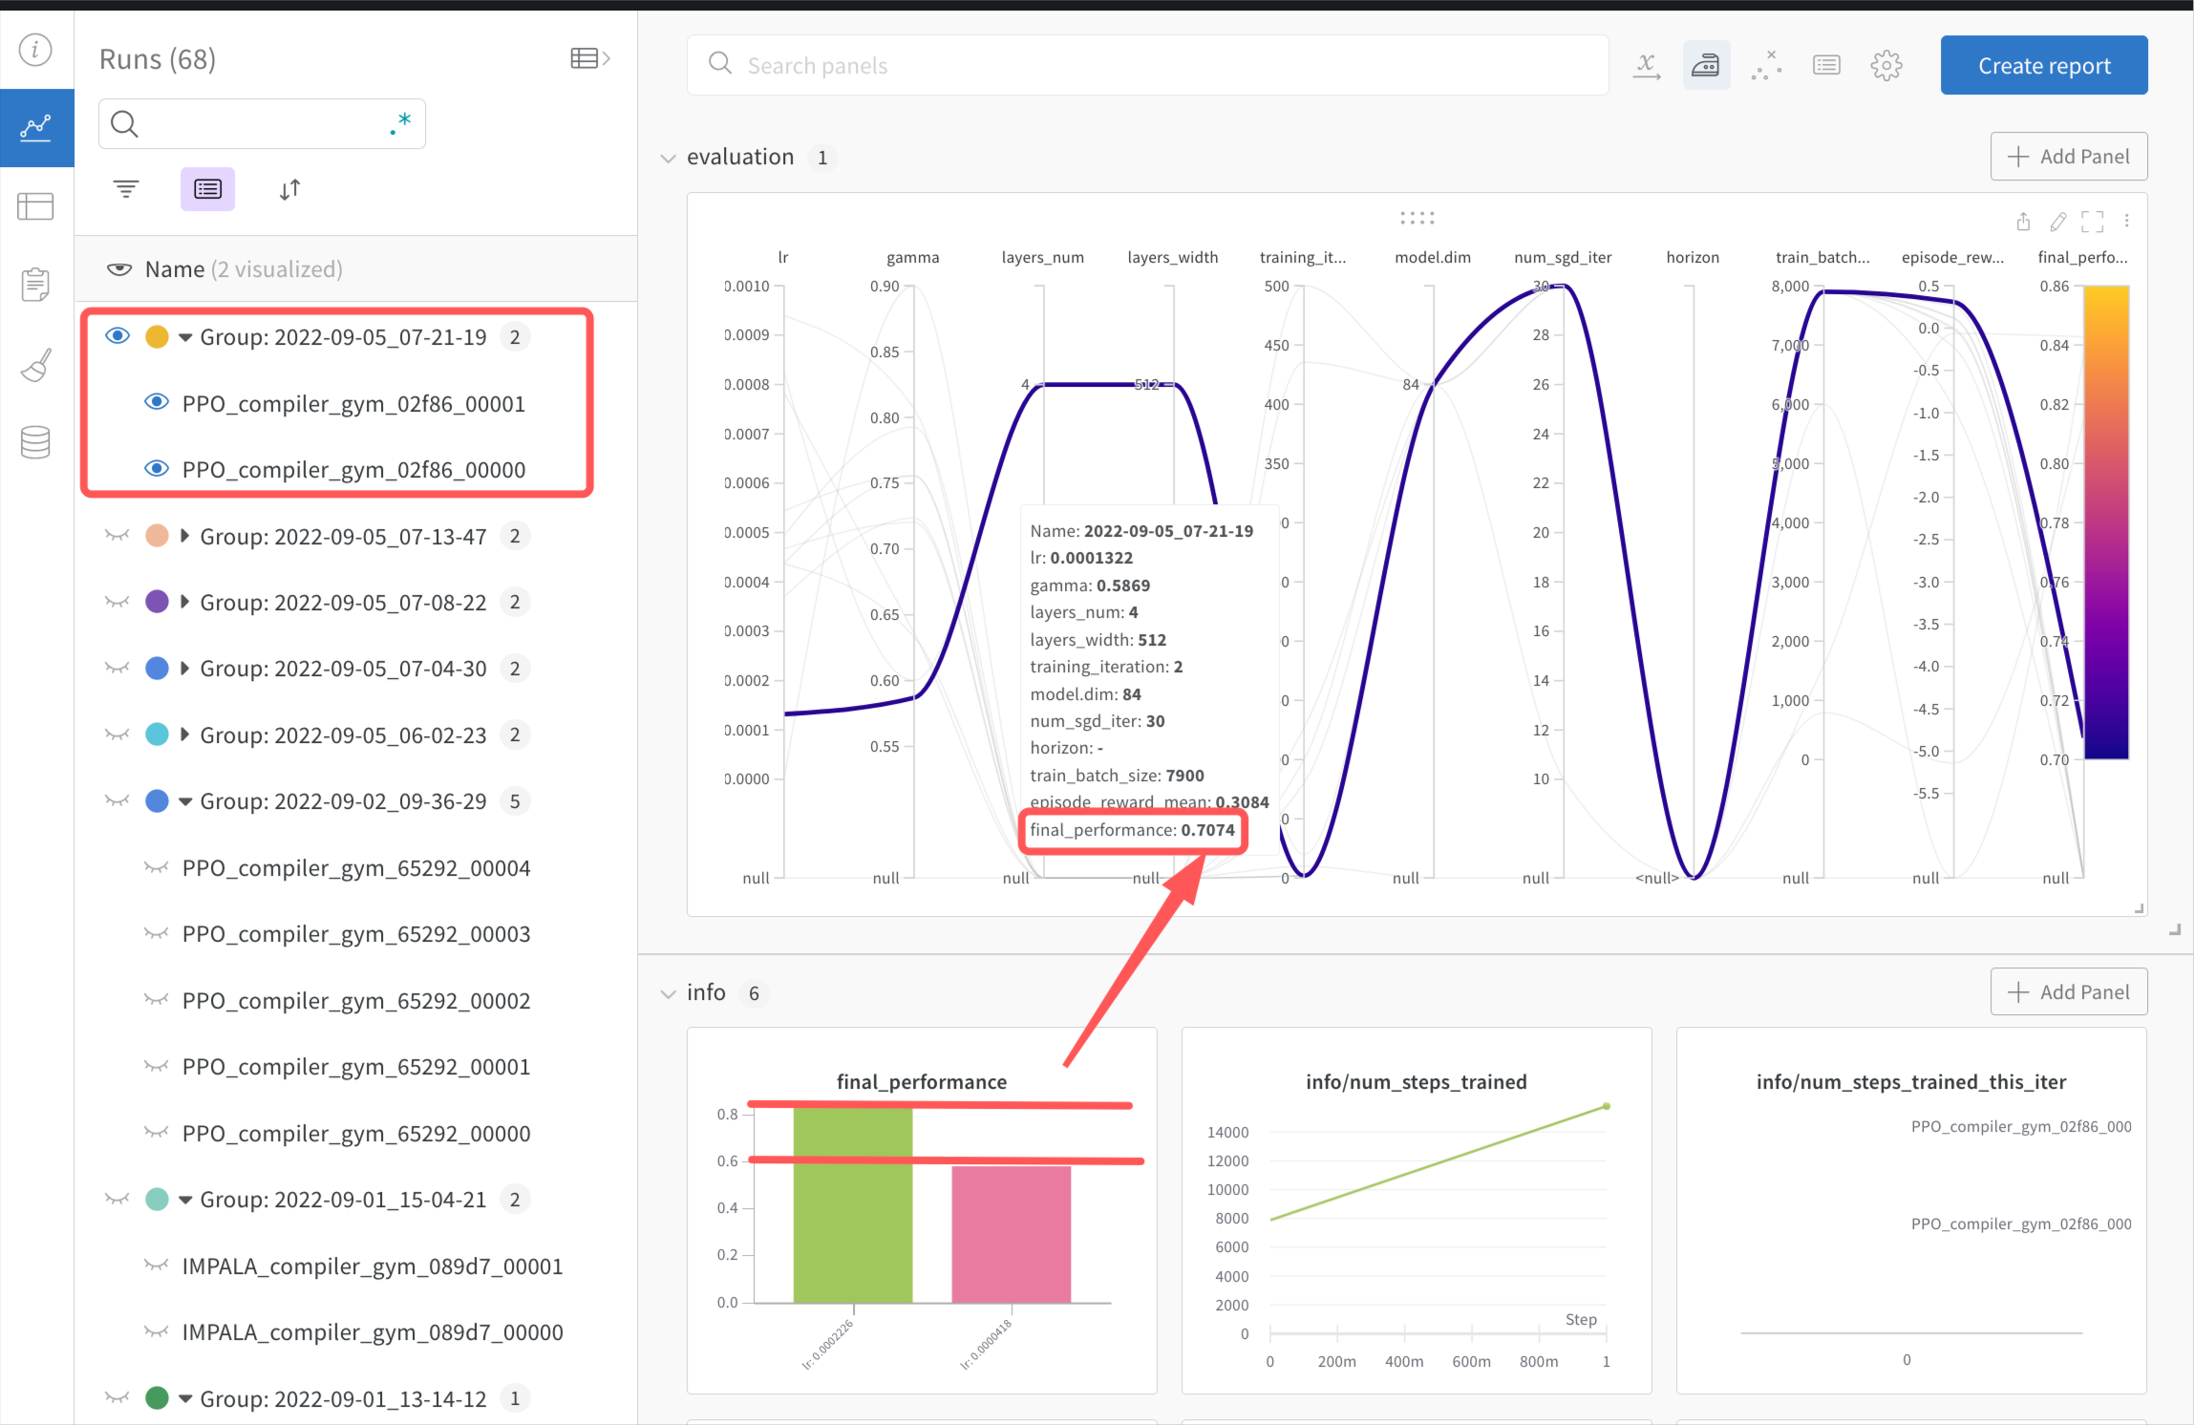
Task: Focus the Search panels input field
Action: (x=1148, y=66)
